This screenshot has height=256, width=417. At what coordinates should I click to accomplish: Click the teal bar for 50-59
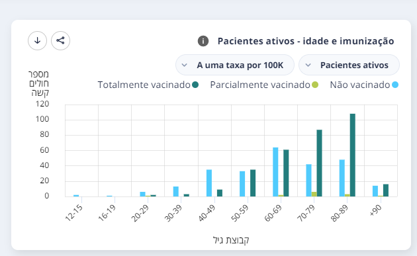[x=253, y=183]
